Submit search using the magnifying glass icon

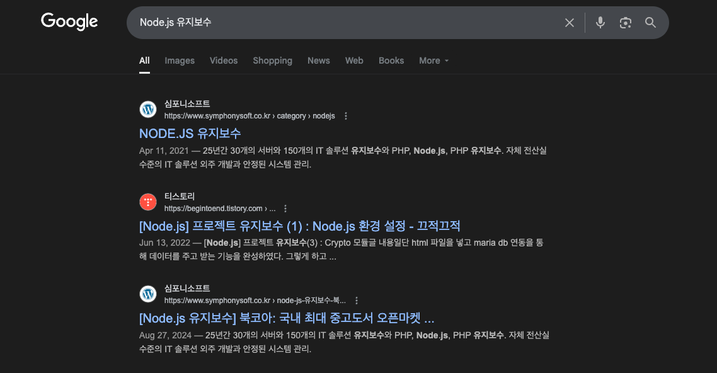coord(650,23)
